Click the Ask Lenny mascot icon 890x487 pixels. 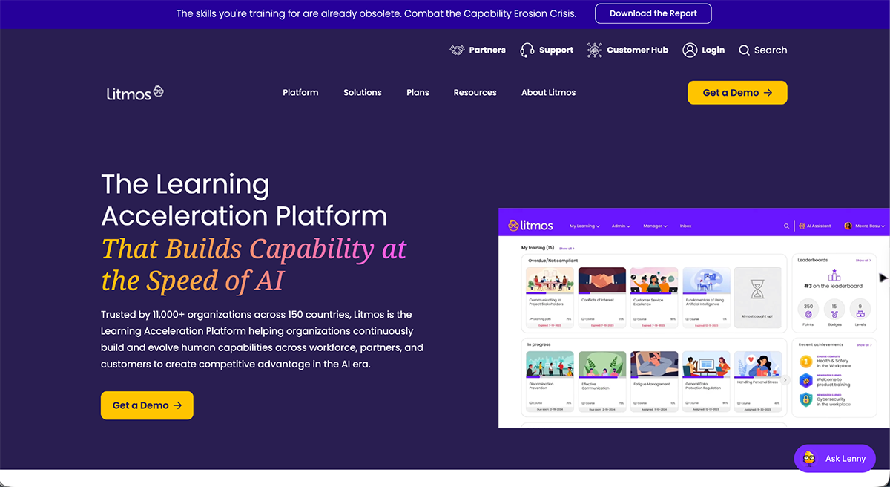pos(809,458)
